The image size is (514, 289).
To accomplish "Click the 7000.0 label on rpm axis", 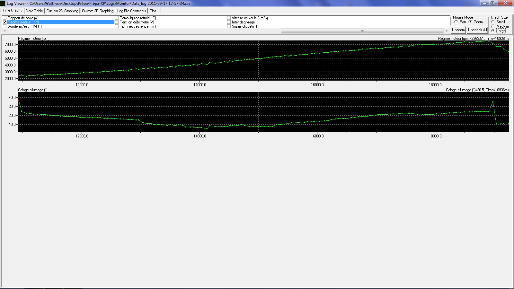I will (x=10, y=45).
